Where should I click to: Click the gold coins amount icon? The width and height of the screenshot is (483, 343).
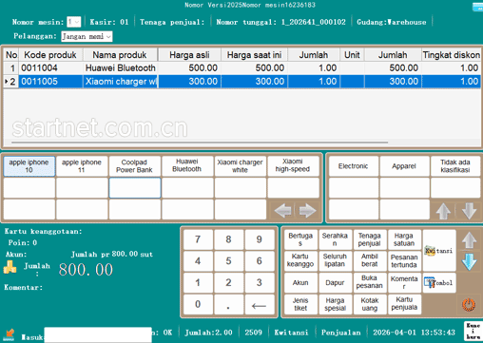click(10, 267)
